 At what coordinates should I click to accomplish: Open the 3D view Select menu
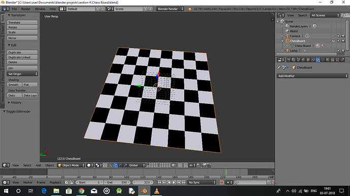point(27,165)
